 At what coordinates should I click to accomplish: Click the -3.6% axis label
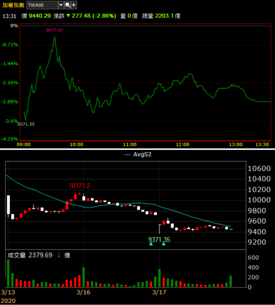tap(11, 121)
